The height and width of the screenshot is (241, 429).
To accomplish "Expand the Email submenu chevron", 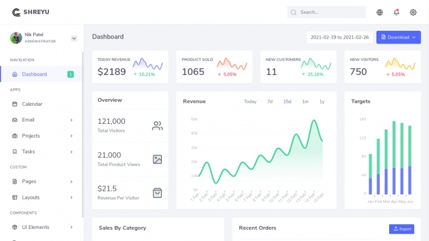I will (x=71, y=120).
